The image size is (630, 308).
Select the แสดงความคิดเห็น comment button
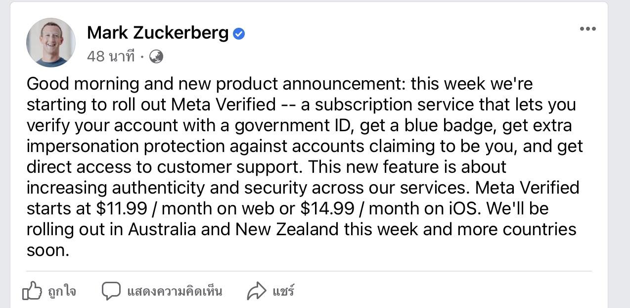click(175, 291)
